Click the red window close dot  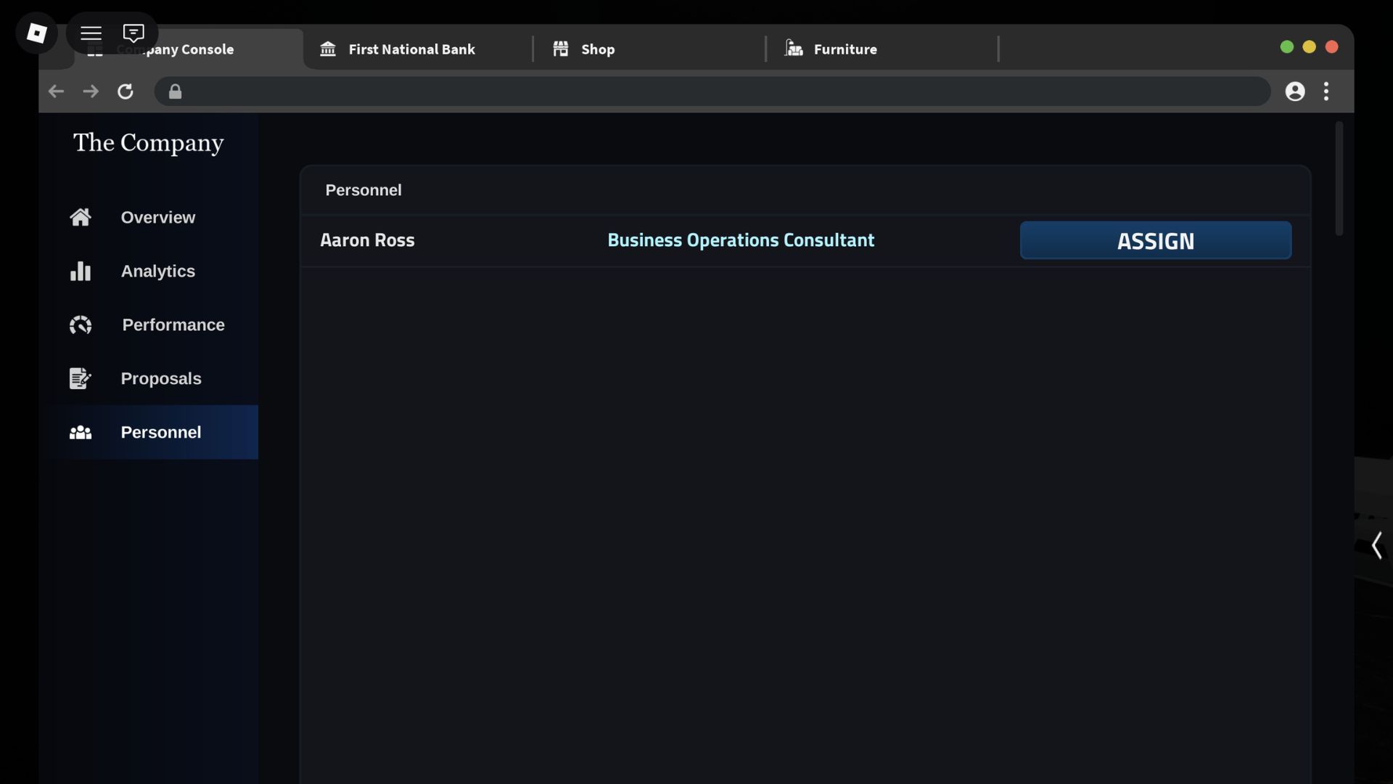click(1332, 47)
